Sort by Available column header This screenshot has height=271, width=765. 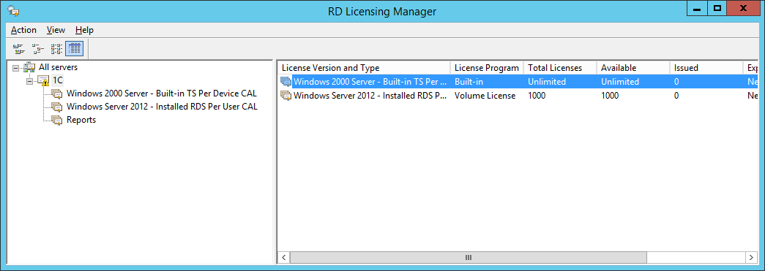tap(632, 68)
